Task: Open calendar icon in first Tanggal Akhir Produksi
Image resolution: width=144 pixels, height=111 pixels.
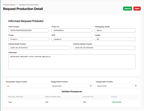Action: (91, 86)
